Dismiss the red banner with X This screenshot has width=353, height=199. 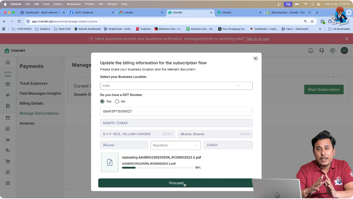347,39
